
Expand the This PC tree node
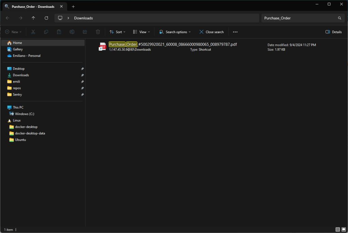click(4, 107)
